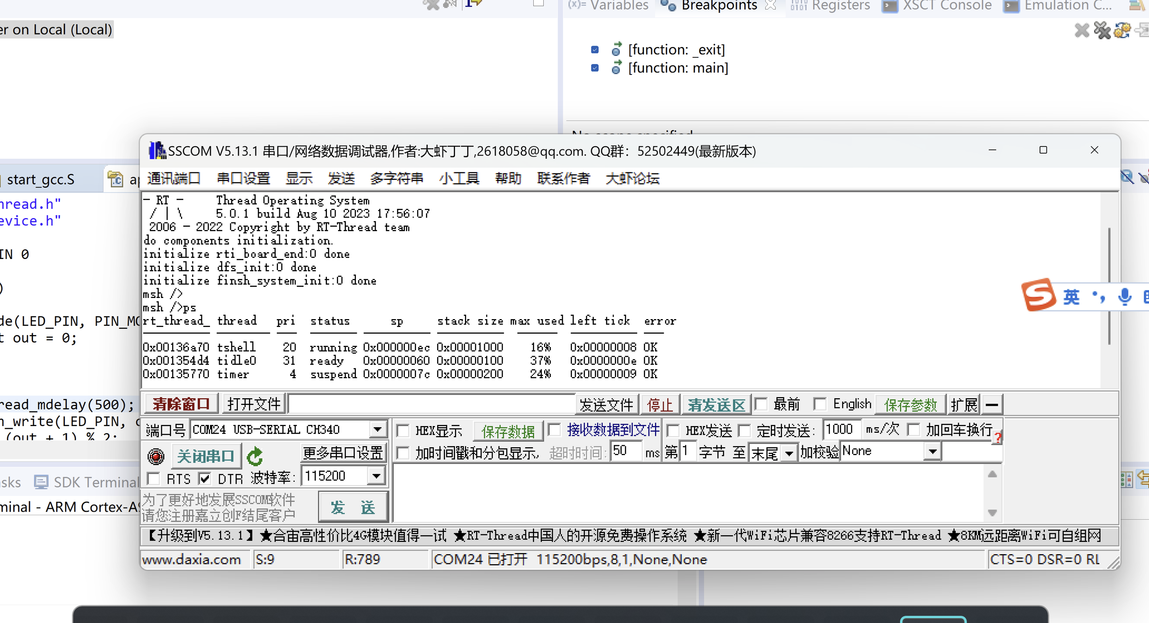
Task: Click the Sogou input method S logo
Action: [x=1039, y=295]
